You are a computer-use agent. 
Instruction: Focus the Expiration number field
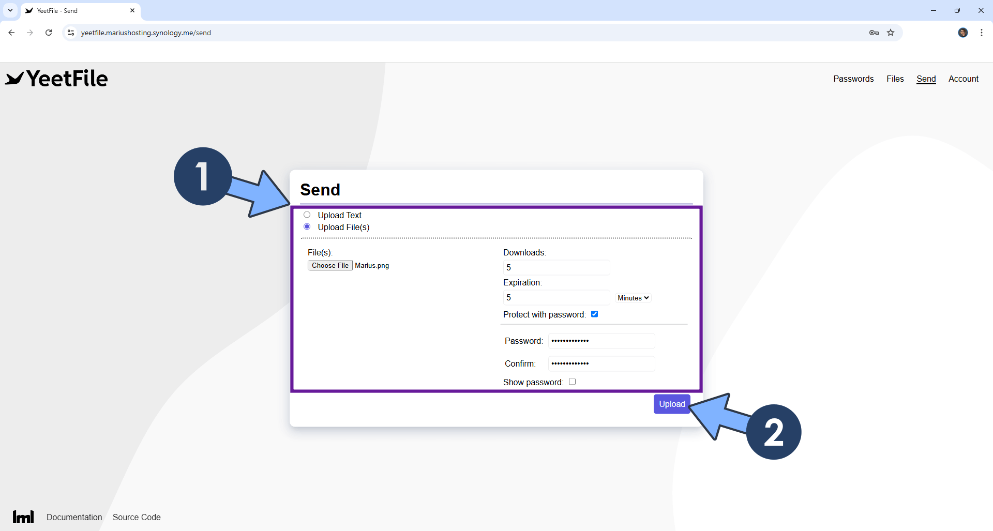556,297
